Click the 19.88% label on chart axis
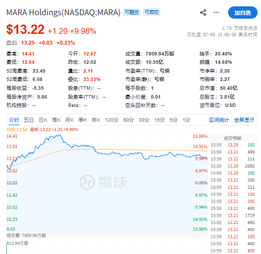This screenshot has width=261, height=254. pos(200,136)
